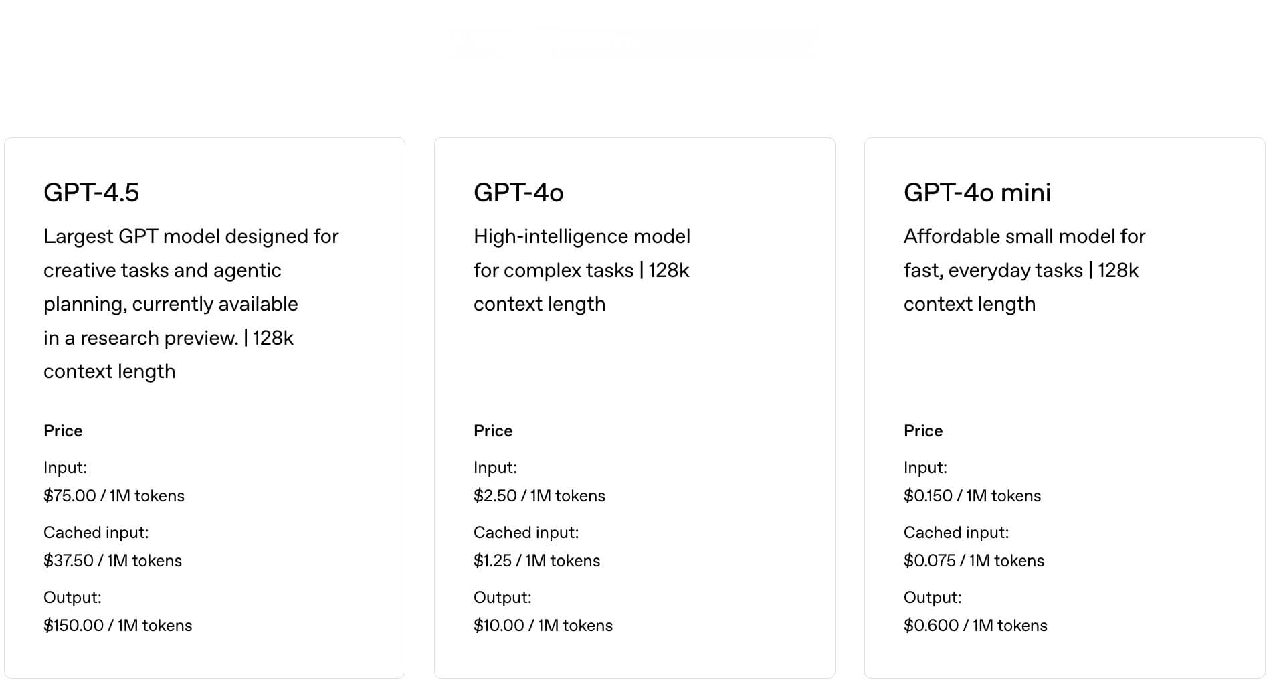Viewport: 1271px width, 688px height.
Task: Click the GPT-4o mini heading
Action: [977, 193]
